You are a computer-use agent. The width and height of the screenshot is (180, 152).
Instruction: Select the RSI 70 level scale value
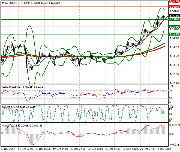point(171,91)
